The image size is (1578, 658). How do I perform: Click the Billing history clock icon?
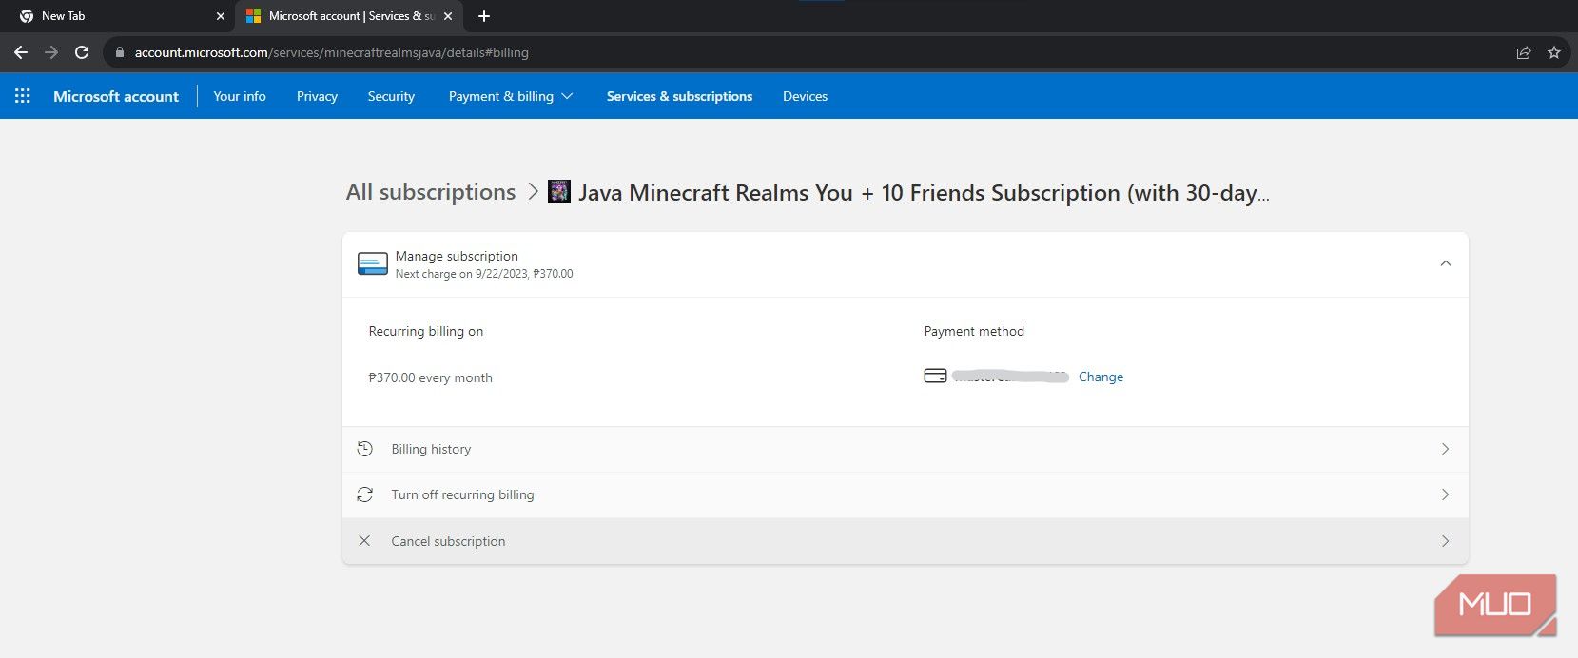364,449
